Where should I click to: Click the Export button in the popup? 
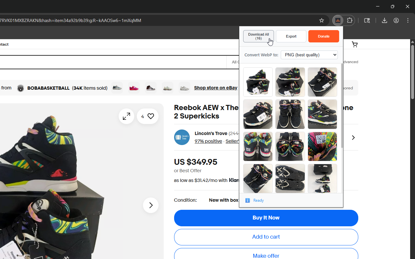pyautogui.click(x=291, y=36)
